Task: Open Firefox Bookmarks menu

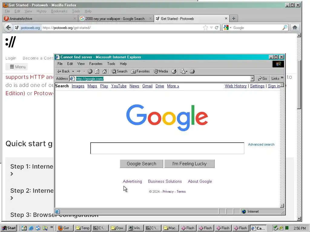Action: [59, 11]
